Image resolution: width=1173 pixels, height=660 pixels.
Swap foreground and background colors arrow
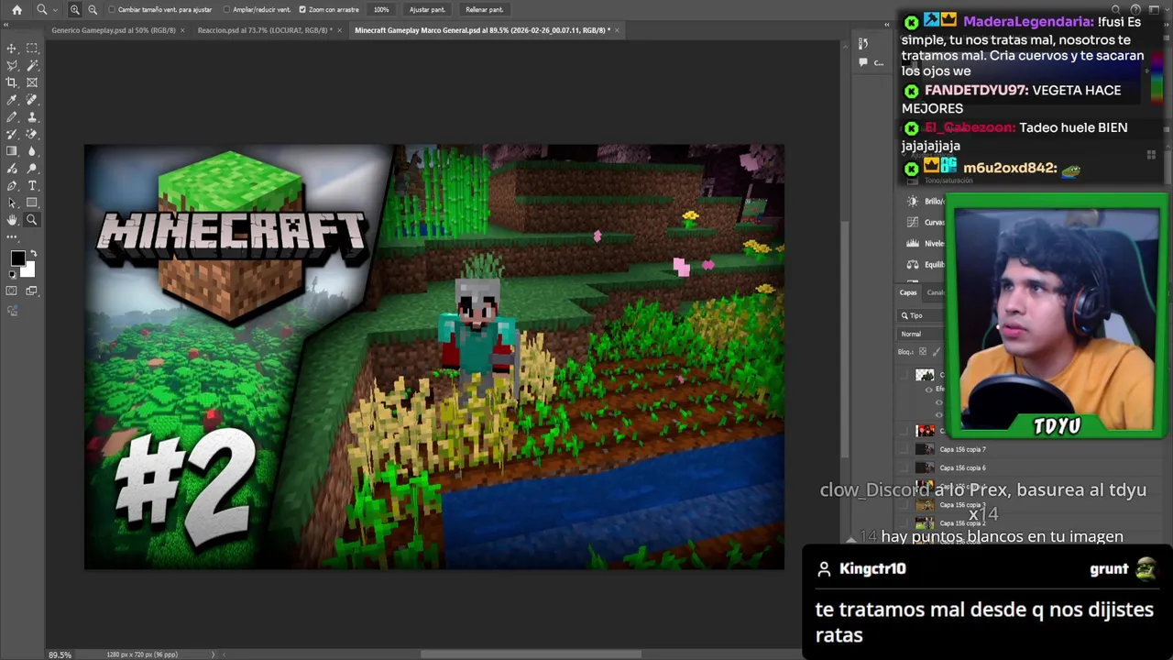(33, 254)
